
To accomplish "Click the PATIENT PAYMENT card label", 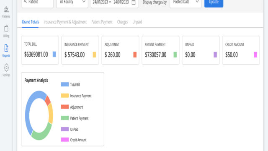I will point(155,44).
